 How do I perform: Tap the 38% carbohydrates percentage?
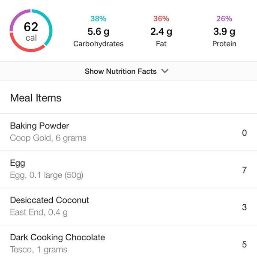coord(99,19)
